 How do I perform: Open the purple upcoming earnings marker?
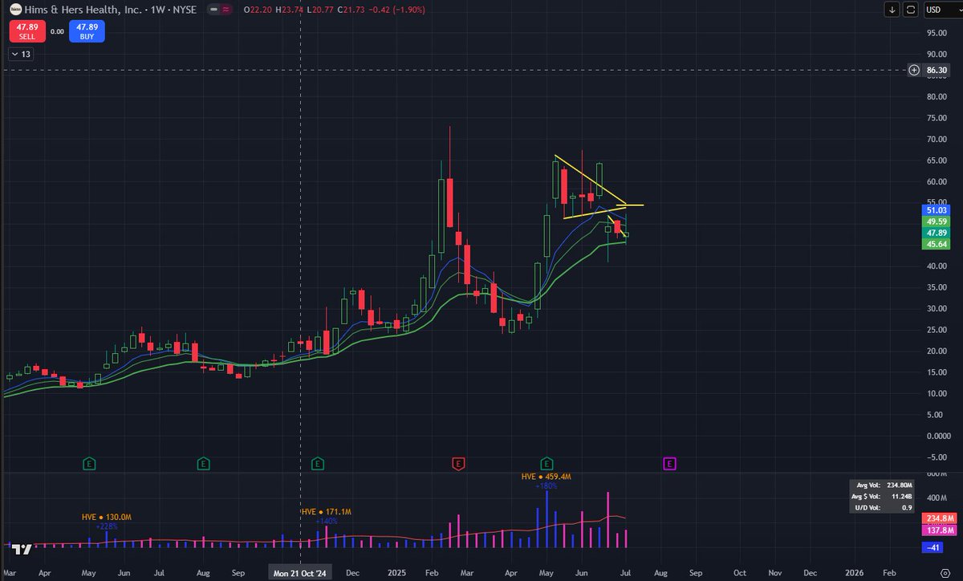tap(668, 463)
